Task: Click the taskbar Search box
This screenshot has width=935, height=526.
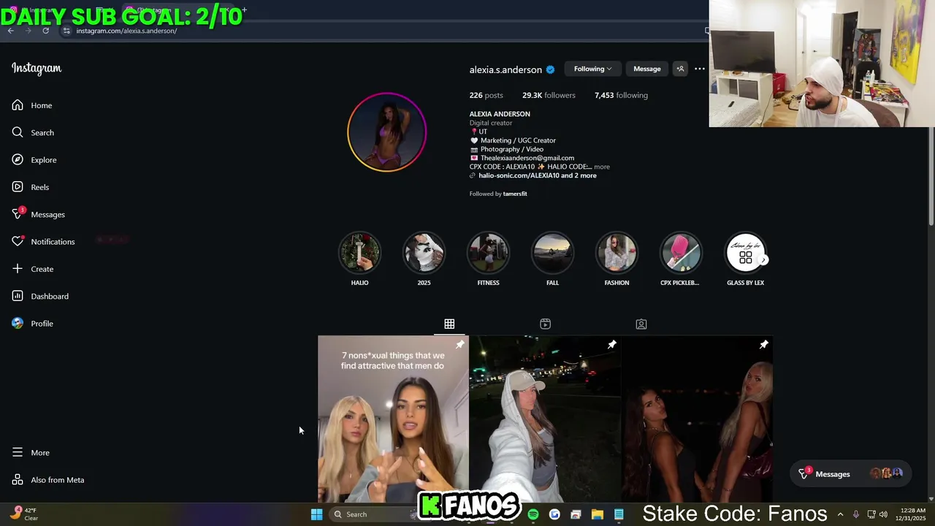Action: (371, 514)
